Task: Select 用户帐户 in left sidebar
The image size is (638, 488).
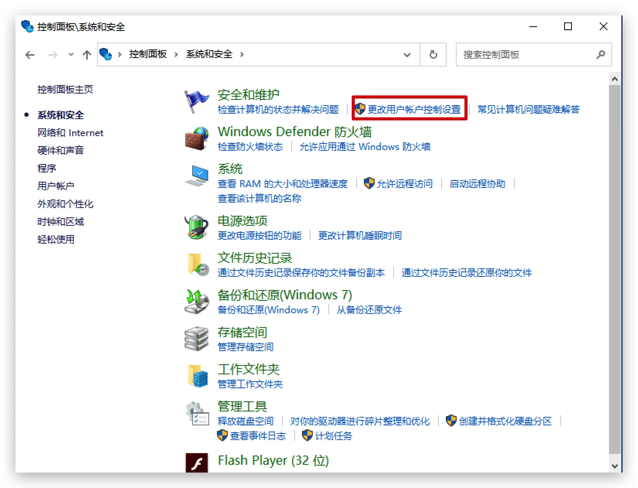Action: point(56,186)
